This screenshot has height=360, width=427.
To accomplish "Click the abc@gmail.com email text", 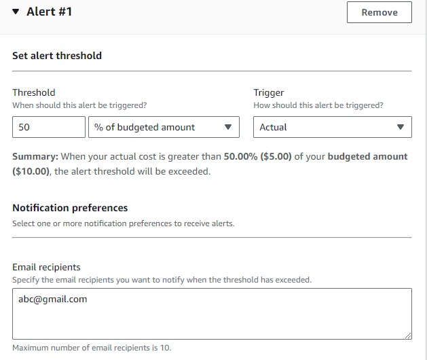I will click(x=53, y=299).
